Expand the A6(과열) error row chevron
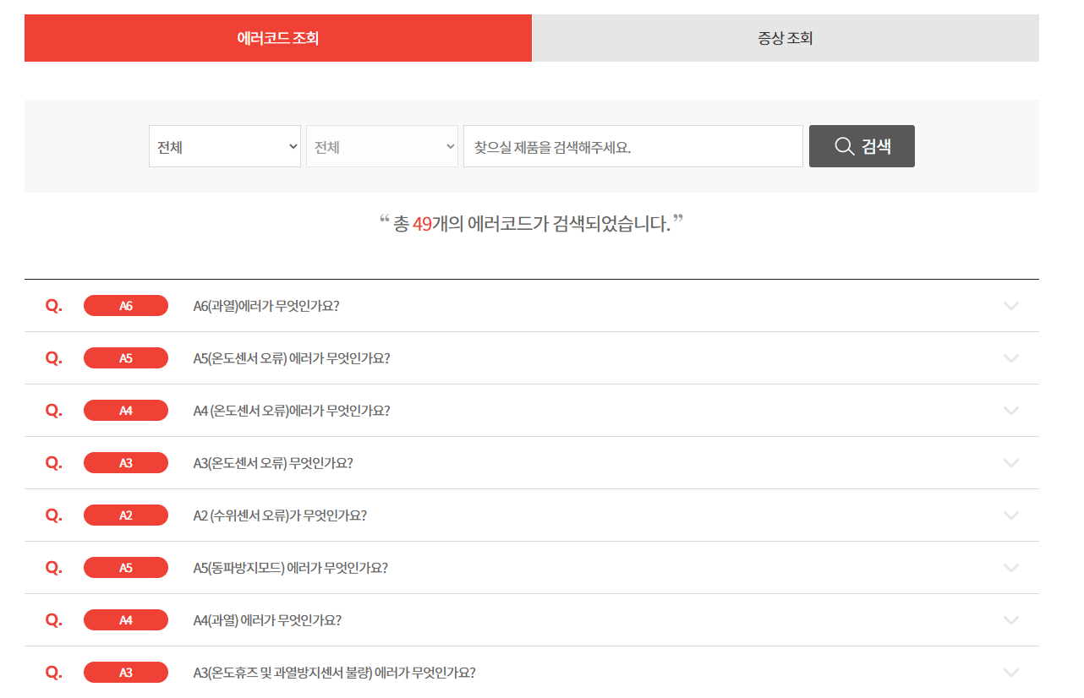The image size is (1084, 698). tap(1011, 306)
